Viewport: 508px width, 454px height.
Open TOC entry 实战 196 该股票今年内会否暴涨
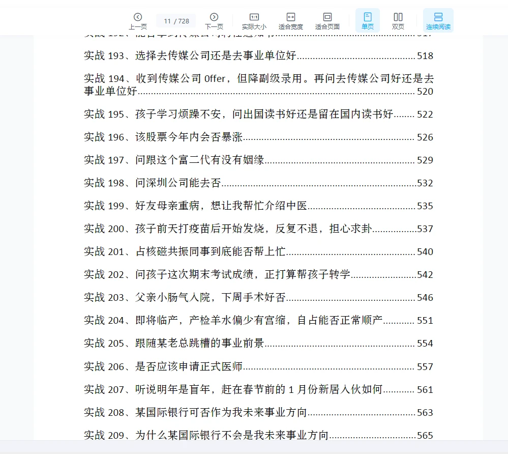tap(258, 137)
